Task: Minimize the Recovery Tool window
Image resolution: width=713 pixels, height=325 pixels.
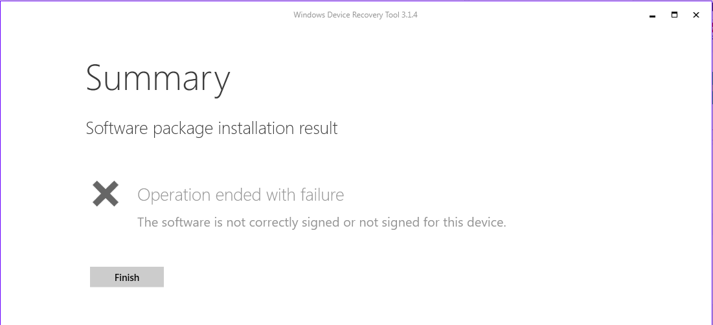Action: [x=651, y=15]
